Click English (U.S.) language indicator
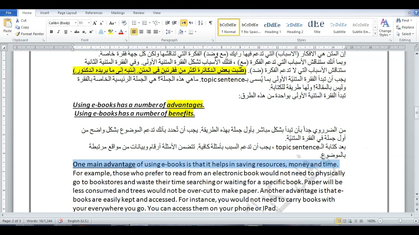This screenshot has height=235, width=419. 78,221
